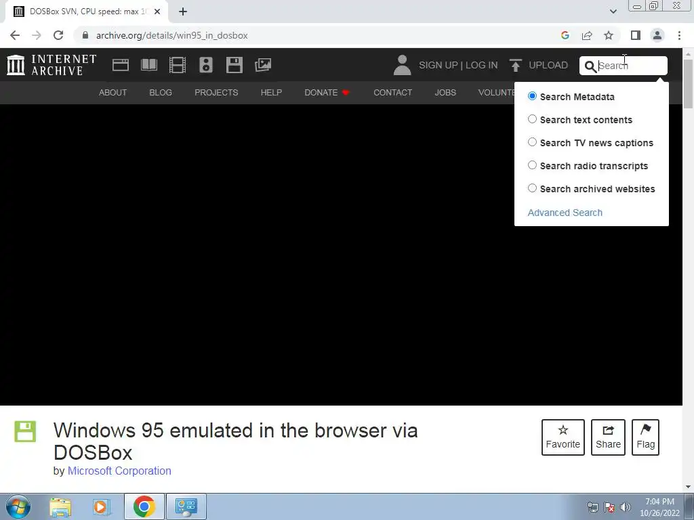Click the volume speaker tray icon
Image resolution: width=694 pixels, height=520 pixels.
(626, 507)
